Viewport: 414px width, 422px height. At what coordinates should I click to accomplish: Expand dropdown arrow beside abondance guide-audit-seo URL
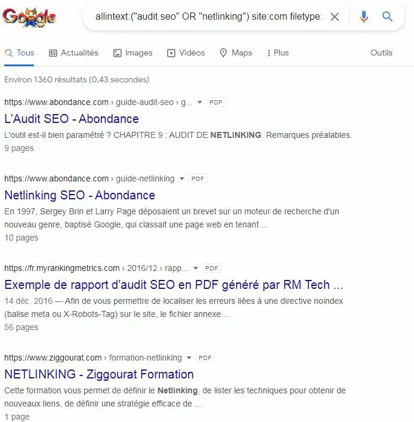(200, 102)
